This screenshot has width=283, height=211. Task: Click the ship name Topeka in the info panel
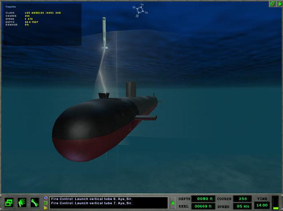click(11, 7)
